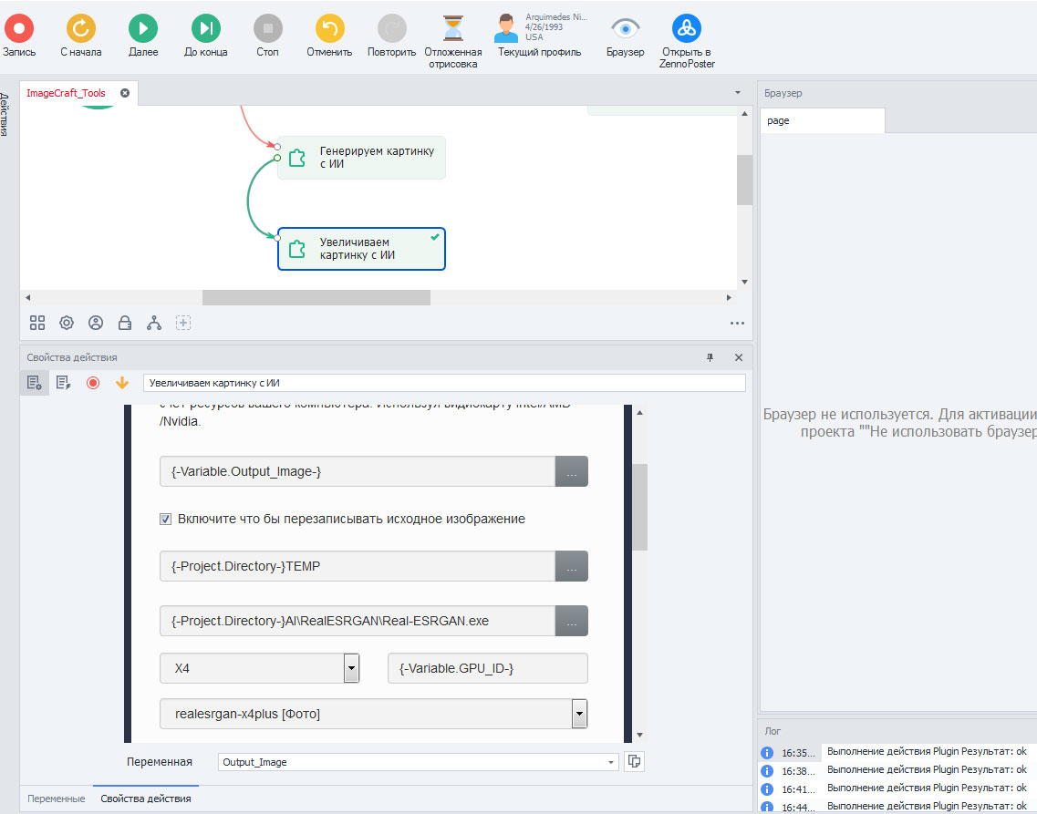Uncheck the overwrite source image checkbox

[166, 519]
